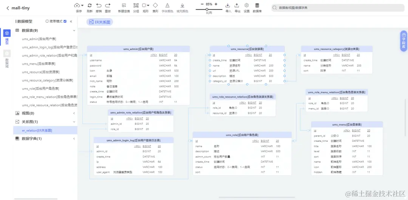The height and width of the screenshot is (200, 408).
Task: Click the minus zoom-out button
Action: point(202,4)
